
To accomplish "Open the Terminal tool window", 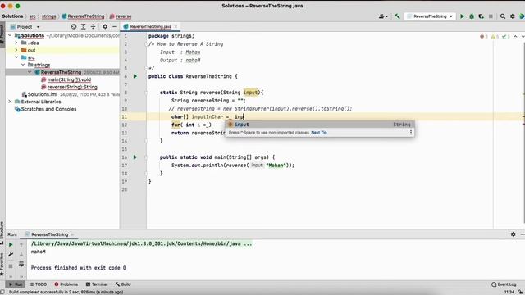I will coord(97,284).
